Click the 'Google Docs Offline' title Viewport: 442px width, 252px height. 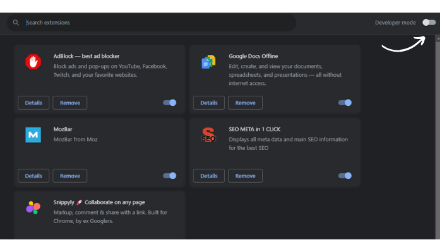pyautogui.click(x=253, y=56)
